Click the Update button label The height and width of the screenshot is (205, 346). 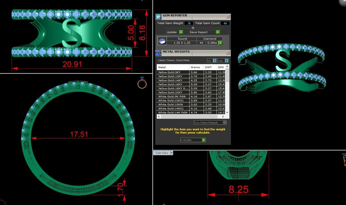tap(172, 32)
